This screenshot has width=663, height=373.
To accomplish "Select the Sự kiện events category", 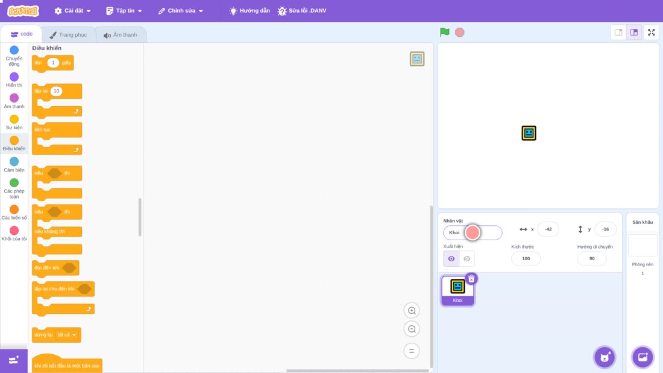I will click(14, 123).
